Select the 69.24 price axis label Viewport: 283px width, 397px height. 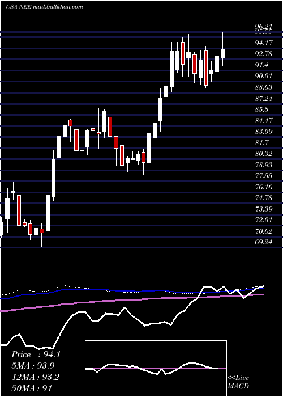point(264,242)
